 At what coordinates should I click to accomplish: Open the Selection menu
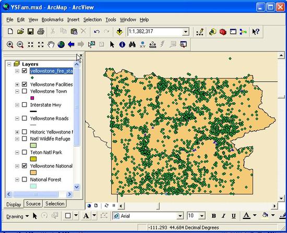coord(92,20)
